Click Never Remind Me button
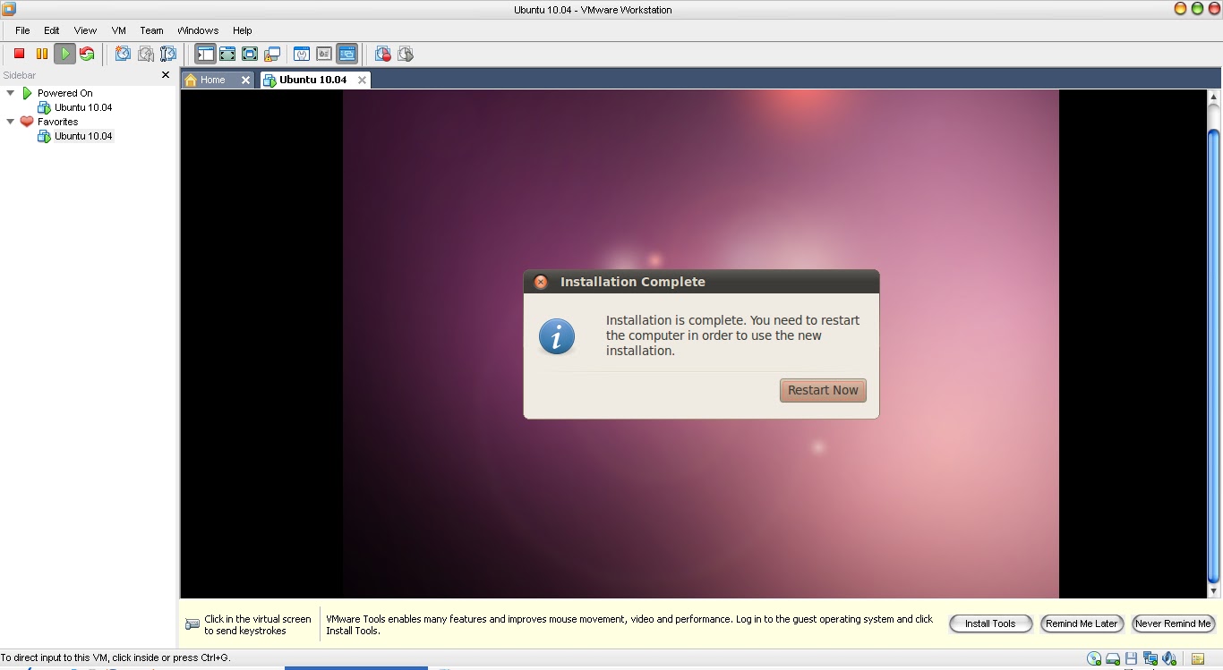This screenshot has width=1223, height=670. pyautogui.click(x=1173, y=623)
